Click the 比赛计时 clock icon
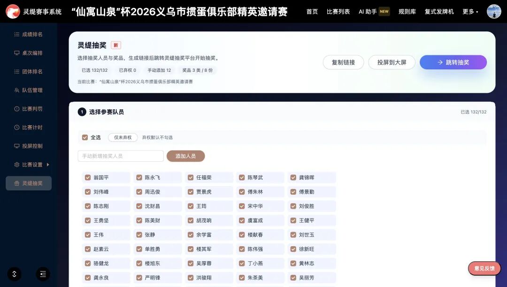The height and width of the screenshot is (287, 507). (17, 128)
